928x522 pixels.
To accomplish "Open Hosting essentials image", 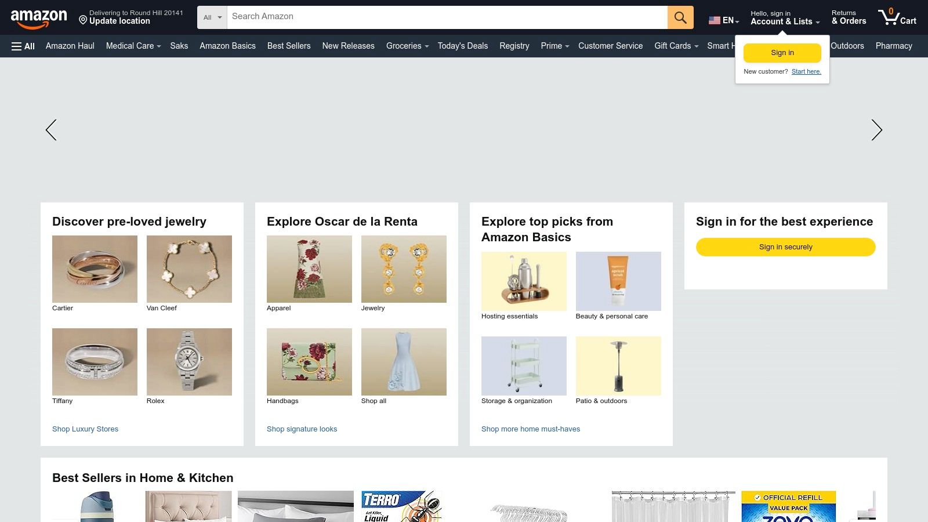I will tap(524, 281).
